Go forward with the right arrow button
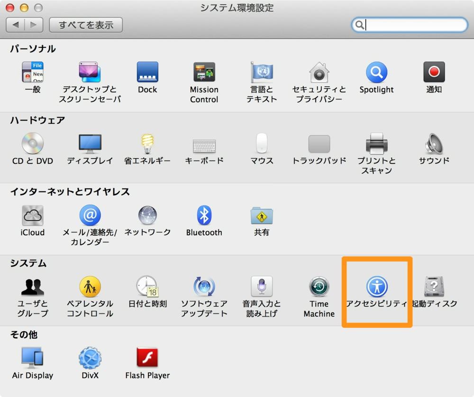This screenshot has height=397, width=474. pyautogui.click(x=34, y=25)
